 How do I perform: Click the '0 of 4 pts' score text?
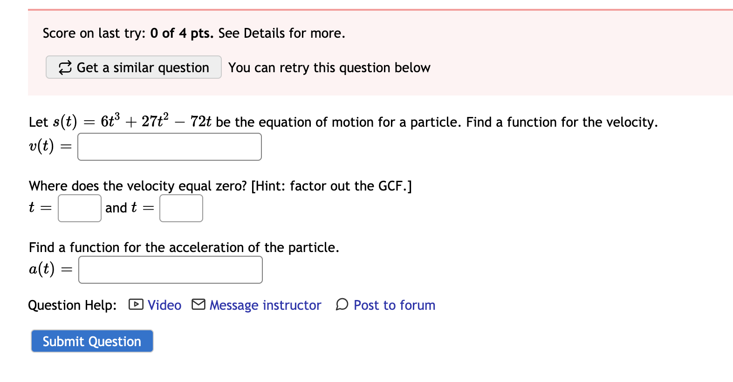point(182,33)
